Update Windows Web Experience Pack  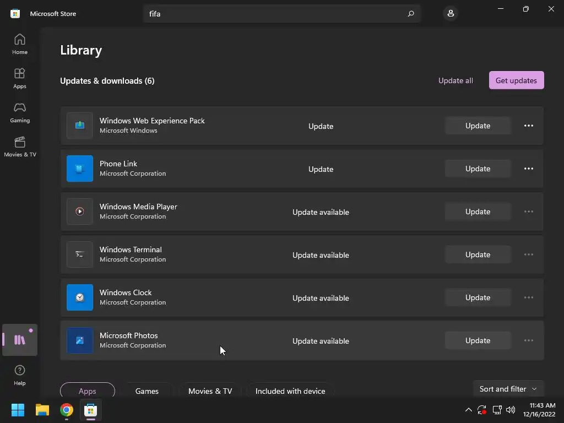478,126
